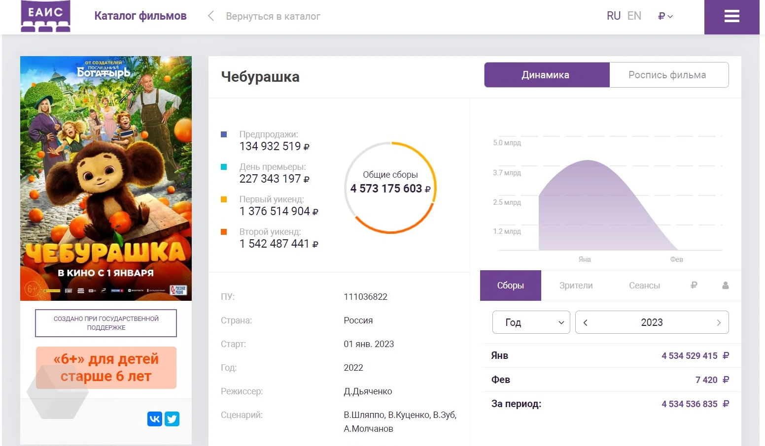Image resolution: width=765 pixels, height=446 pixels.
Task: Switch language to EN
Action: pos(634,16)
